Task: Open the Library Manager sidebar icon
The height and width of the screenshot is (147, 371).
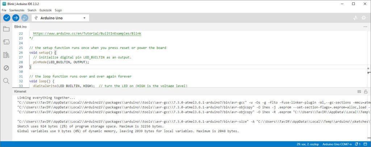Action: point(6,55)
